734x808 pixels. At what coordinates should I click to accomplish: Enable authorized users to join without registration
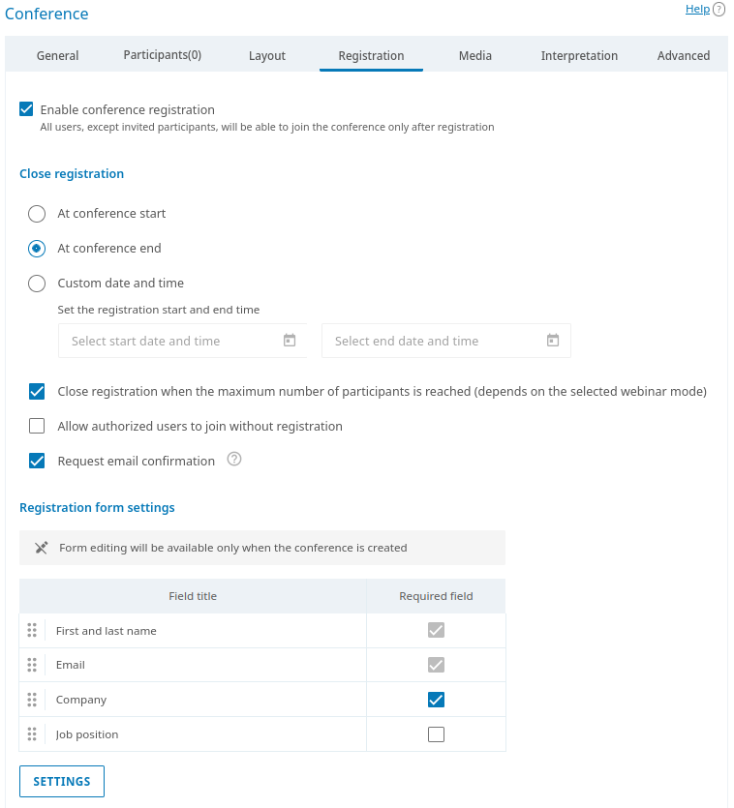pos(37,426)
